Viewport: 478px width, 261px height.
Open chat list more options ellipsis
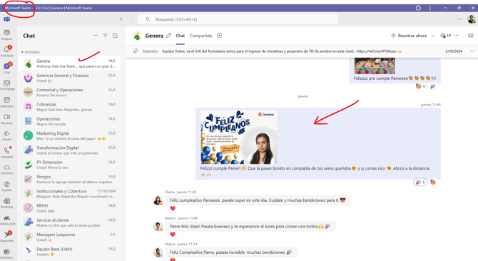(x=96, y=36)
